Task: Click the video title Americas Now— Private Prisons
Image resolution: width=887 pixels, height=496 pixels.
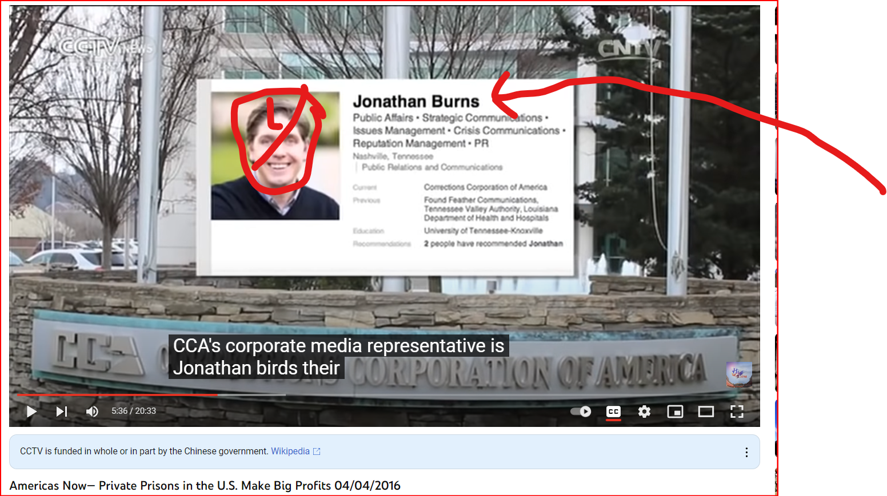Action: point(205,486)
